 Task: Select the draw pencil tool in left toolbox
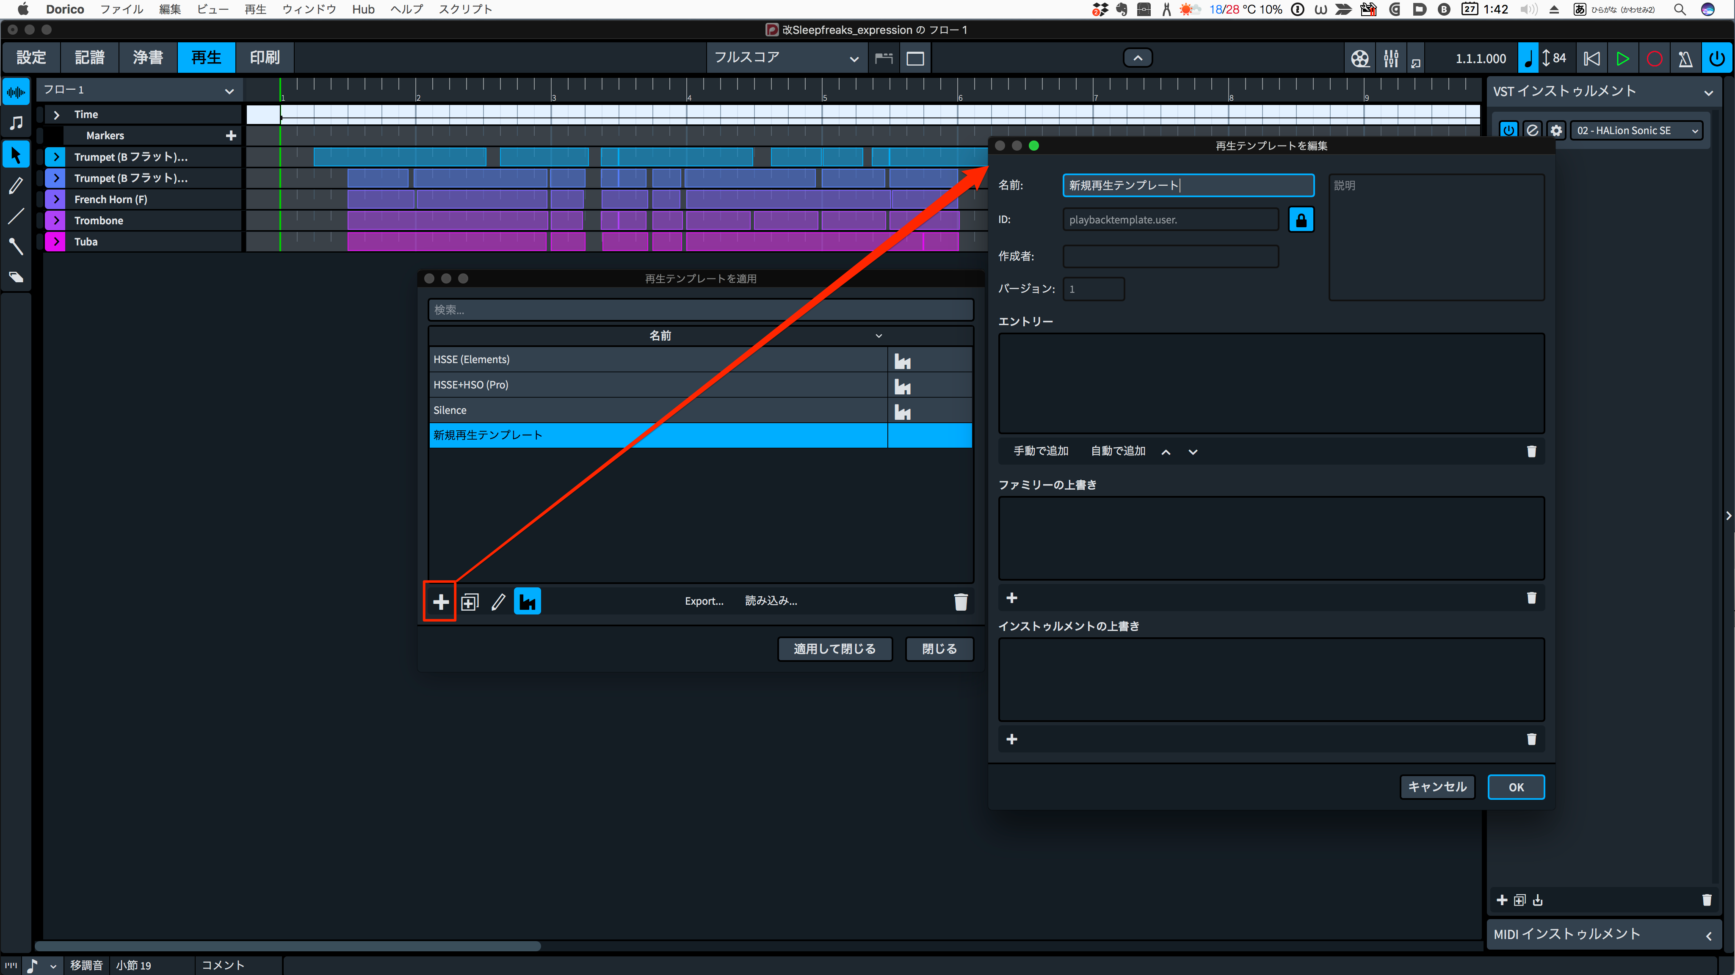[16, 185]
